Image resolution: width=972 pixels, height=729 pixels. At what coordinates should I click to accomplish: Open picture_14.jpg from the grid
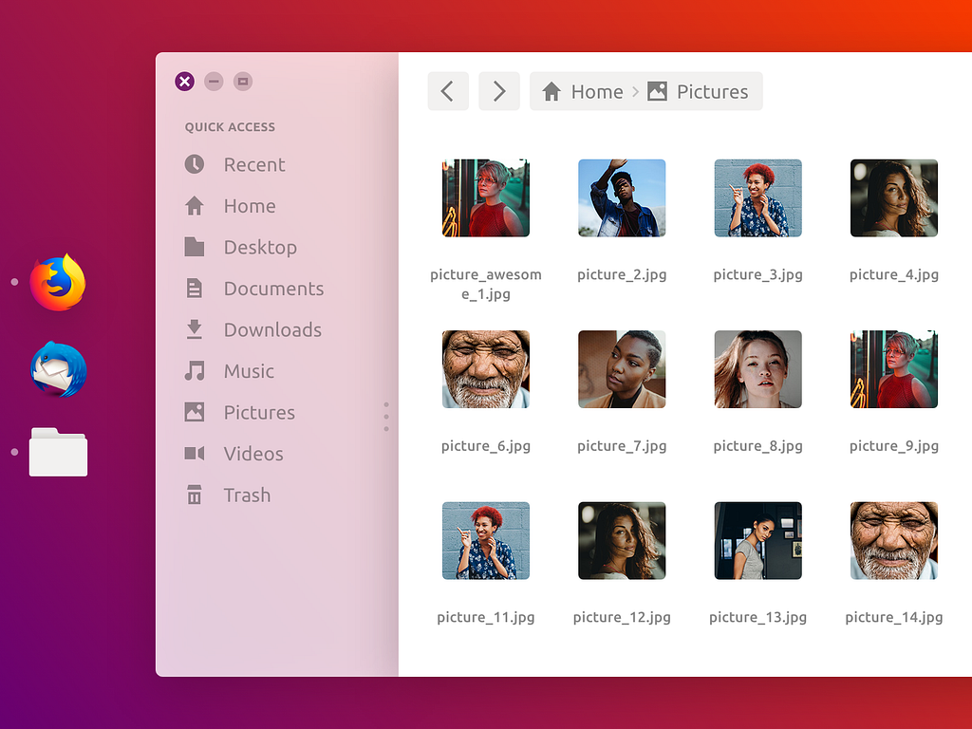coord(893,540)
